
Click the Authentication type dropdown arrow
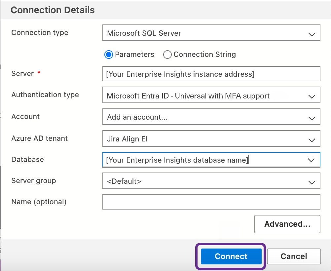311,95
